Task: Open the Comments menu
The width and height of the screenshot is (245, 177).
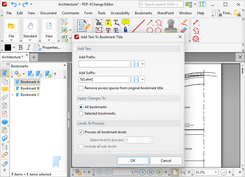Action: [70, 13]
